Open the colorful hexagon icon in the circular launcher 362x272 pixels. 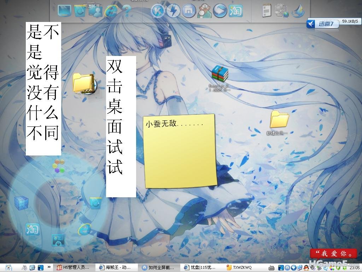58,166
